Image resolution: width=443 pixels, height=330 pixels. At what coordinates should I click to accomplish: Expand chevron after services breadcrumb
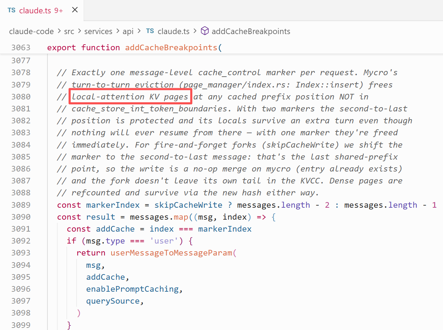[x=118, y=31]
